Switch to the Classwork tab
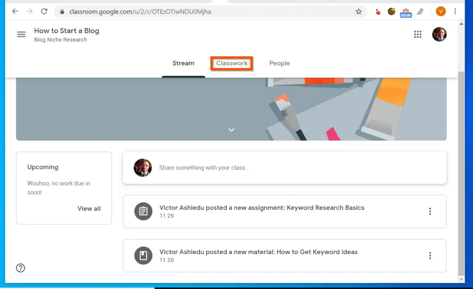Image resolution: width=473 pixels, height=289 pixels. click(231, 63)
